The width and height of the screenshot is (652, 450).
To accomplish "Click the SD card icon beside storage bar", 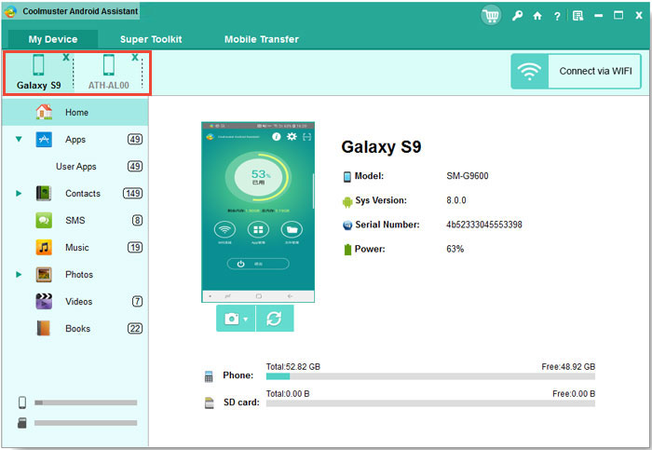I will point(210,403).
